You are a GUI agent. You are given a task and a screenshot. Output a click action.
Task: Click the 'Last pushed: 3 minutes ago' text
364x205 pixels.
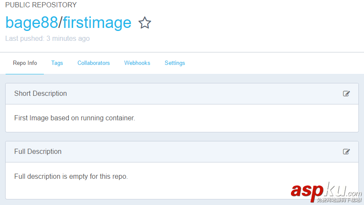47,39
